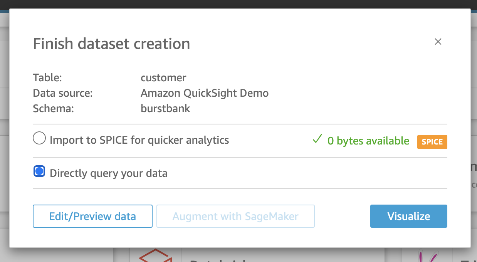Click the 'Directly query your data' label

tap(109, 173)
